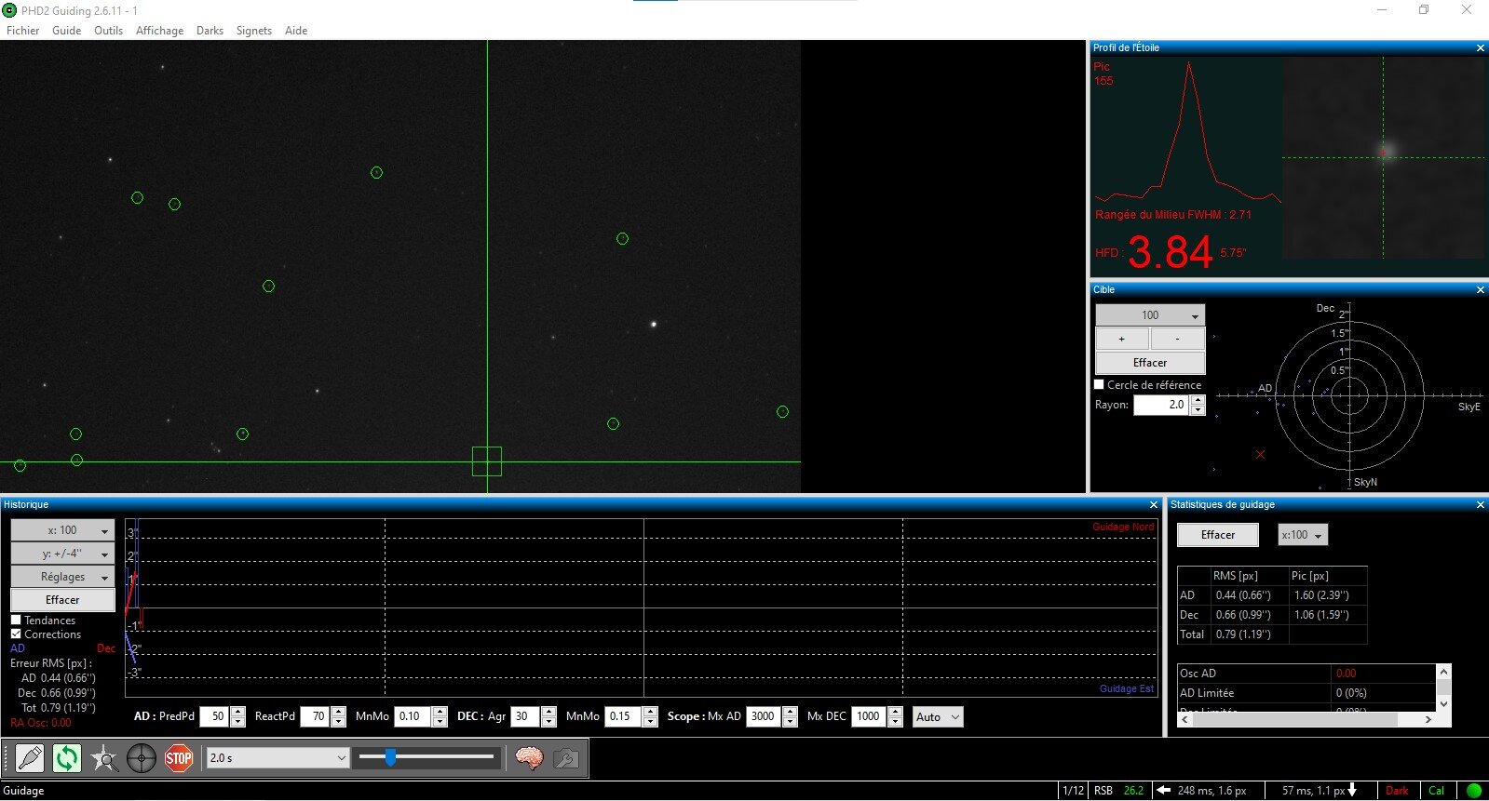This screenshot has height=801, width=1489.
Task: Click the - zoom button in Cible
Action: click(1178, 339)
